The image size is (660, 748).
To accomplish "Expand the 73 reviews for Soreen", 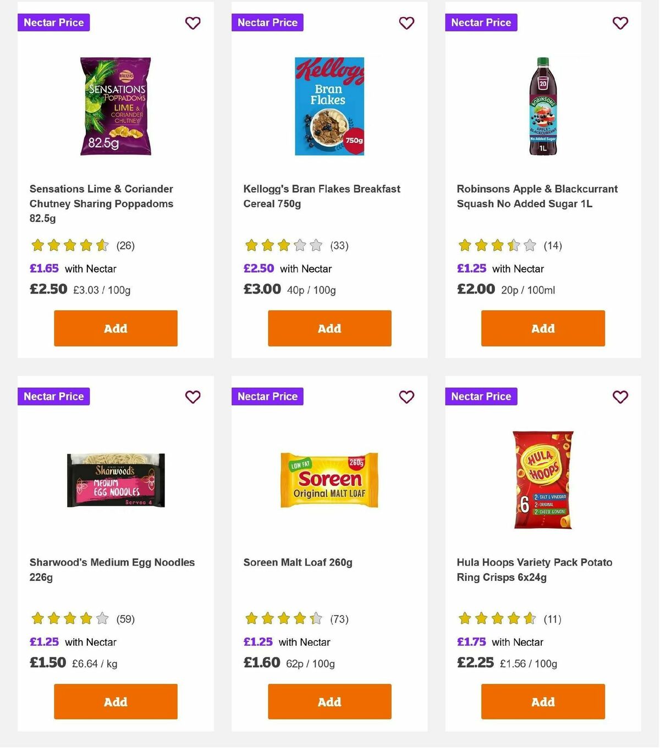I will pos(340,619).
